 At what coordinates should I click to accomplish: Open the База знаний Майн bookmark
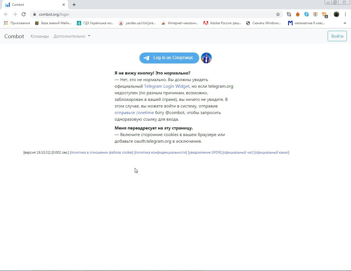[53, 23]
